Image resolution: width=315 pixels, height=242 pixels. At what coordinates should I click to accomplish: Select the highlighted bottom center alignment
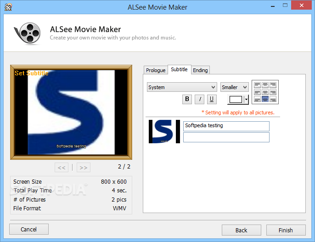(265, 99)
